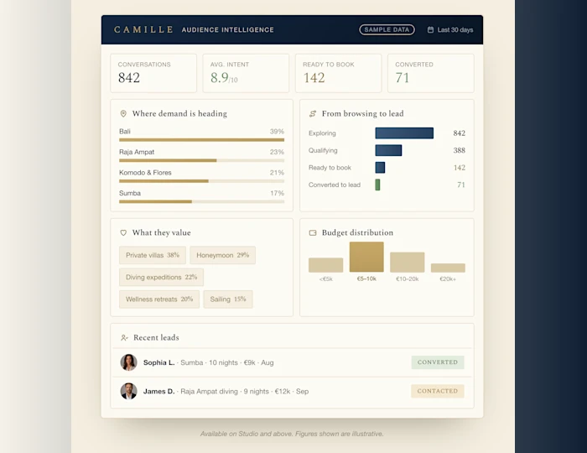
Task: Click the highlighted €5–10k budget bar
Action: pos(366,257)
